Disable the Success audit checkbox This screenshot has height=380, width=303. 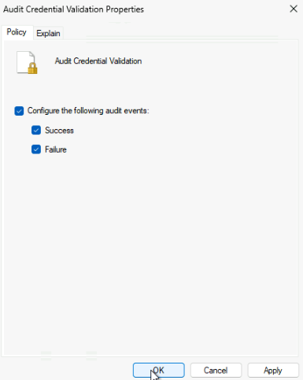(x=36, y=130)
